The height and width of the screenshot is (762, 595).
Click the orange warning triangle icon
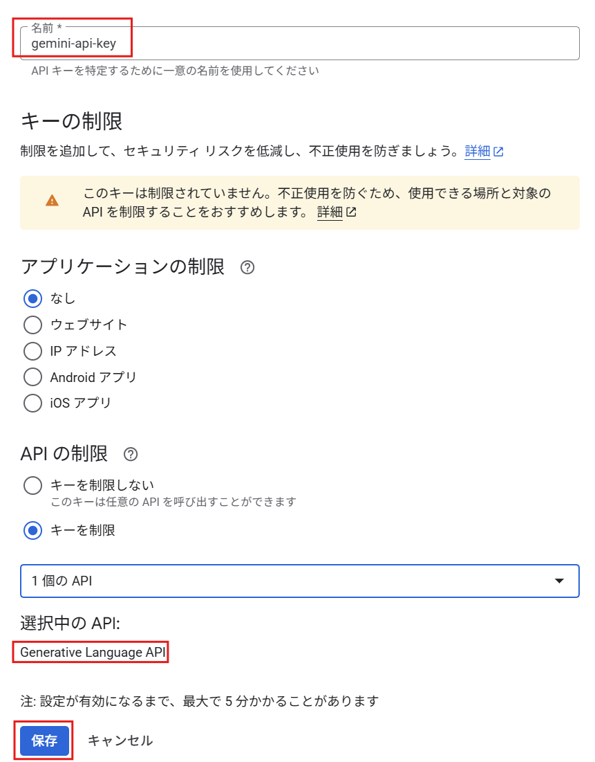tap(52, 201)
